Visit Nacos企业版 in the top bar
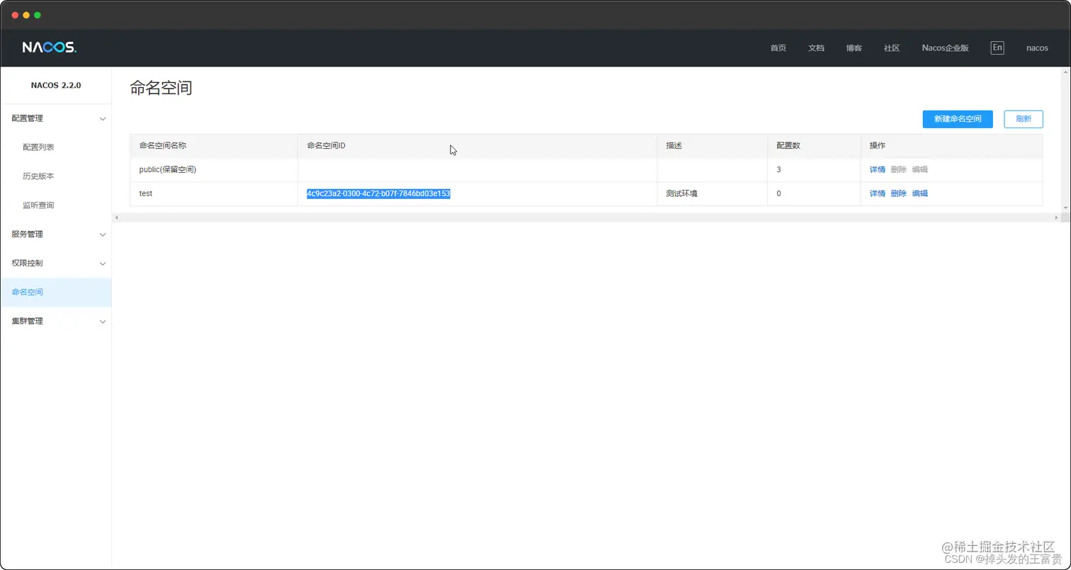Viewport: 1071px width, 570px height. point(944,47)
